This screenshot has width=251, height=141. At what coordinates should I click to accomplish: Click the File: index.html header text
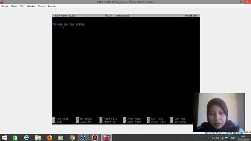click(x=117, y=16)
